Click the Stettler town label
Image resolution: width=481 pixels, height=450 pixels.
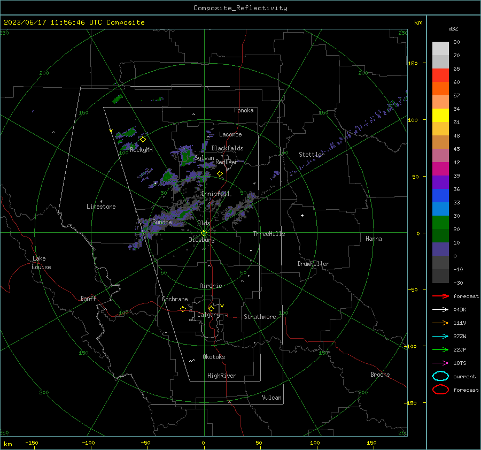tap(312, 155)
